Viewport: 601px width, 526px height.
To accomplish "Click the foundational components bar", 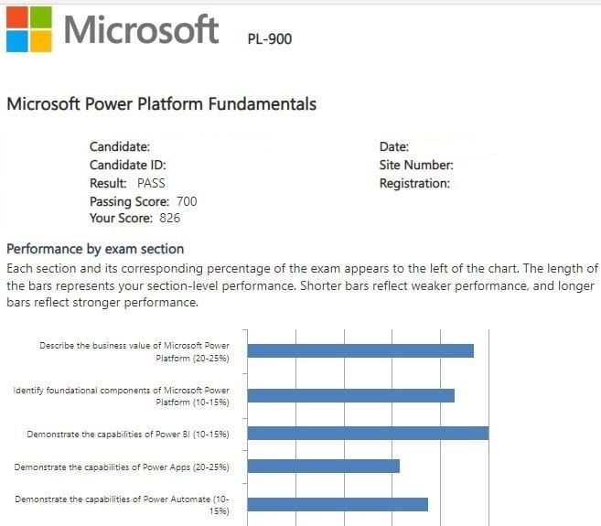I will pyautogui.click(x=350, y=395).
